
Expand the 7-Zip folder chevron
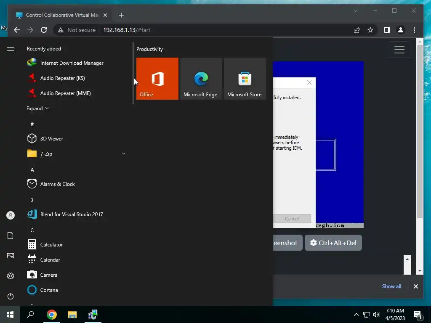124,154
